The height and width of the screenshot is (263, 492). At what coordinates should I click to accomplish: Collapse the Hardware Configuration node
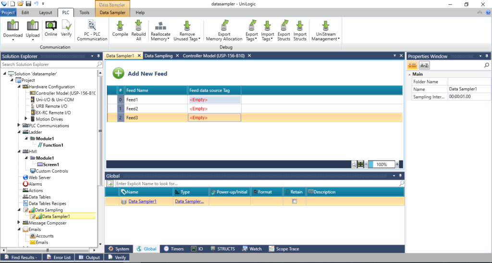coord(19,87)
